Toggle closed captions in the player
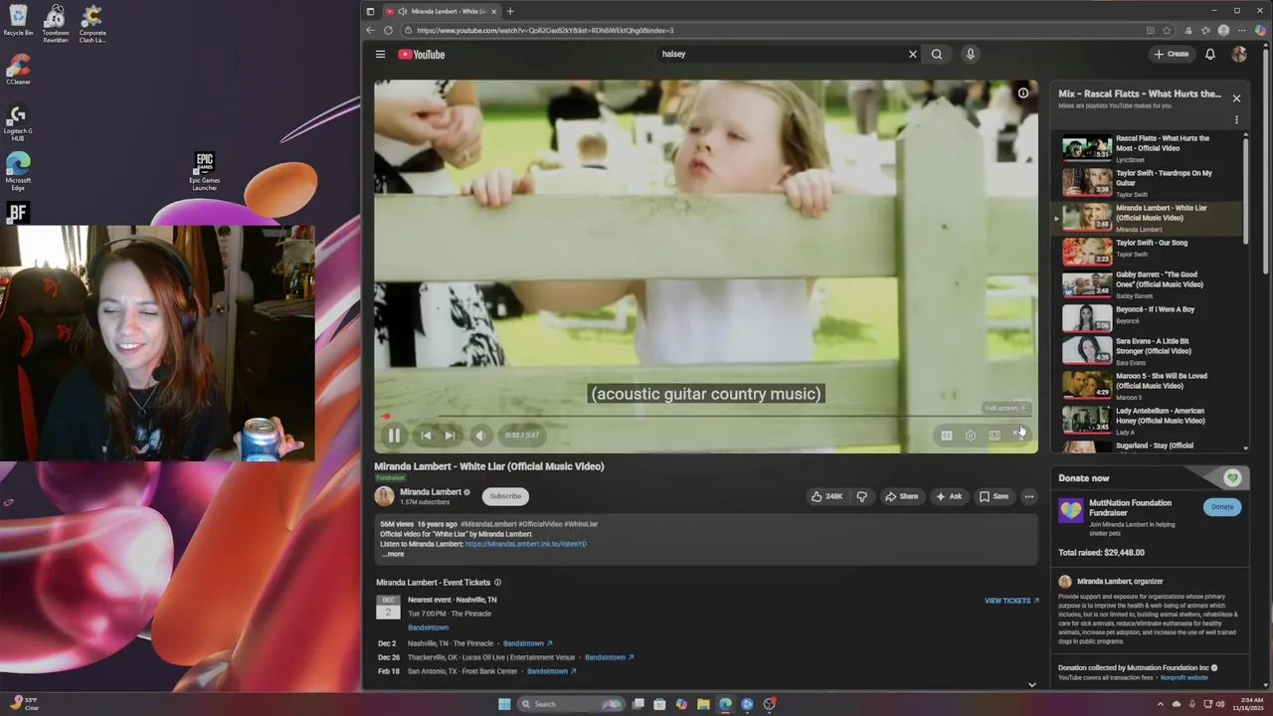Image resolution: width=1273 pixels, height=716 pixels. [x=946, y=436]
